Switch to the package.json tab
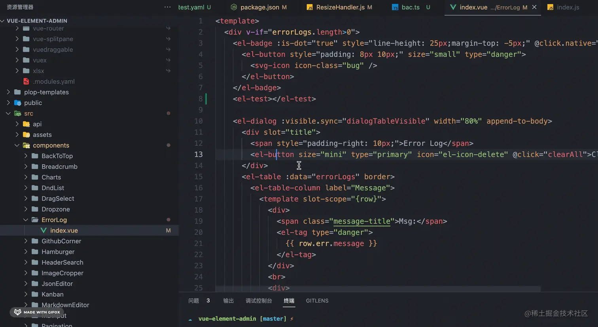Image resolution: width=598 pixels, height=327 pixels. point(260,7)
